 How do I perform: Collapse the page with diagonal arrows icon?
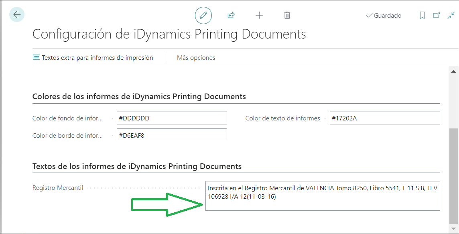tap(451, 15)
